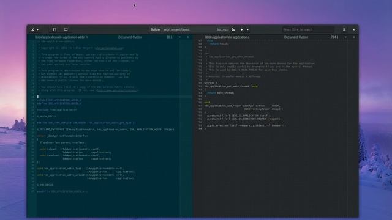
Task: Follow the gnu.org licenses URL in header comment
Action: tap(117, 90)
